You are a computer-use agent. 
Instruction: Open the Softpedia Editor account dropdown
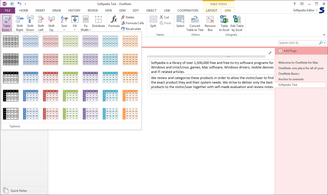pyautogui.click(x=305, y=10)
